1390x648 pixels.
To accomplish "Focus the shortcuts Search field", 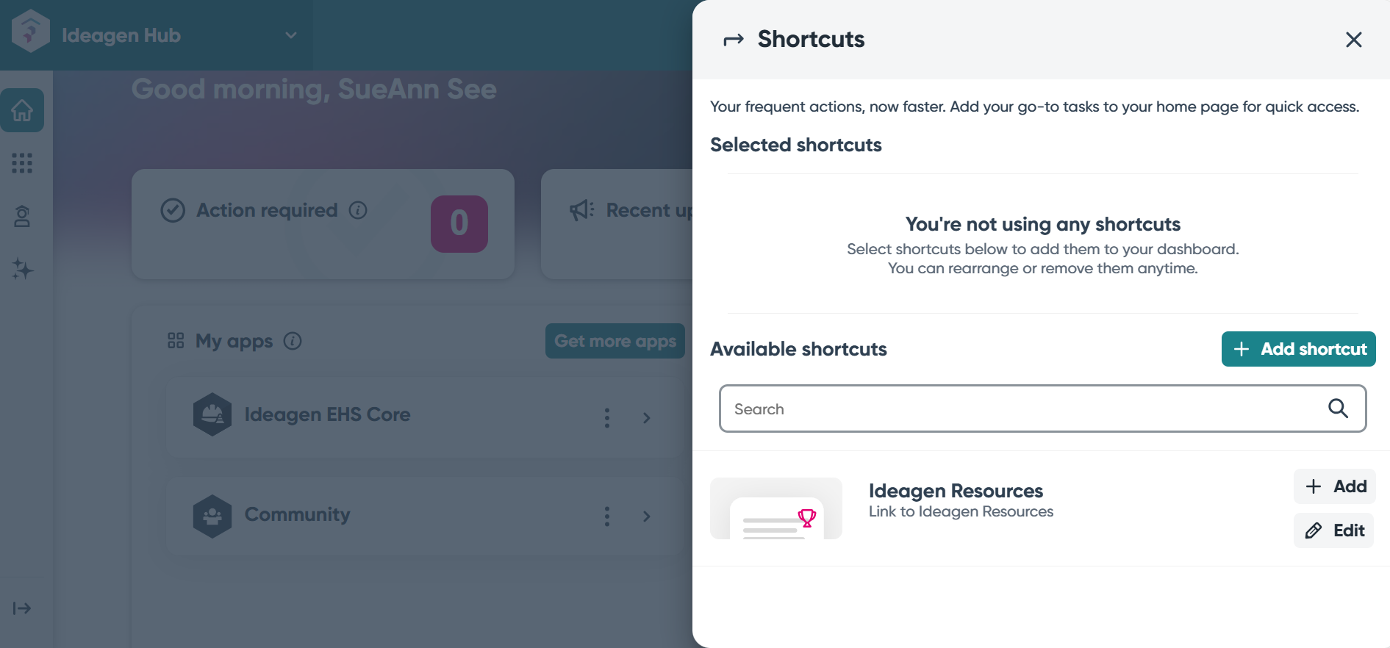I will click(1022, 408).
